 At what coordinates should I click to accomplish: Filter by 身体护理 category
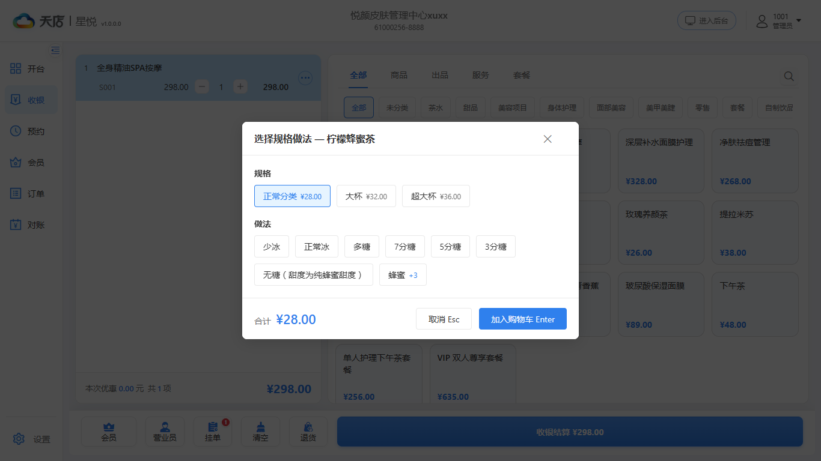click(562, 108)
